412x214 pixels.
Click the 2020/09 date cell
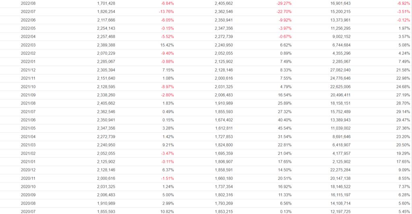click(x=28, y=195)
